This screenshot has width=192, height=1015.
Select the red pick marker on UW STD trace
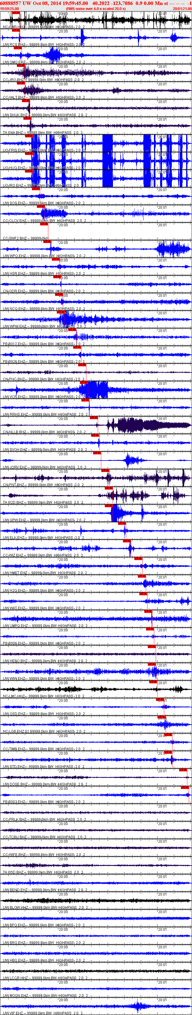168,752
